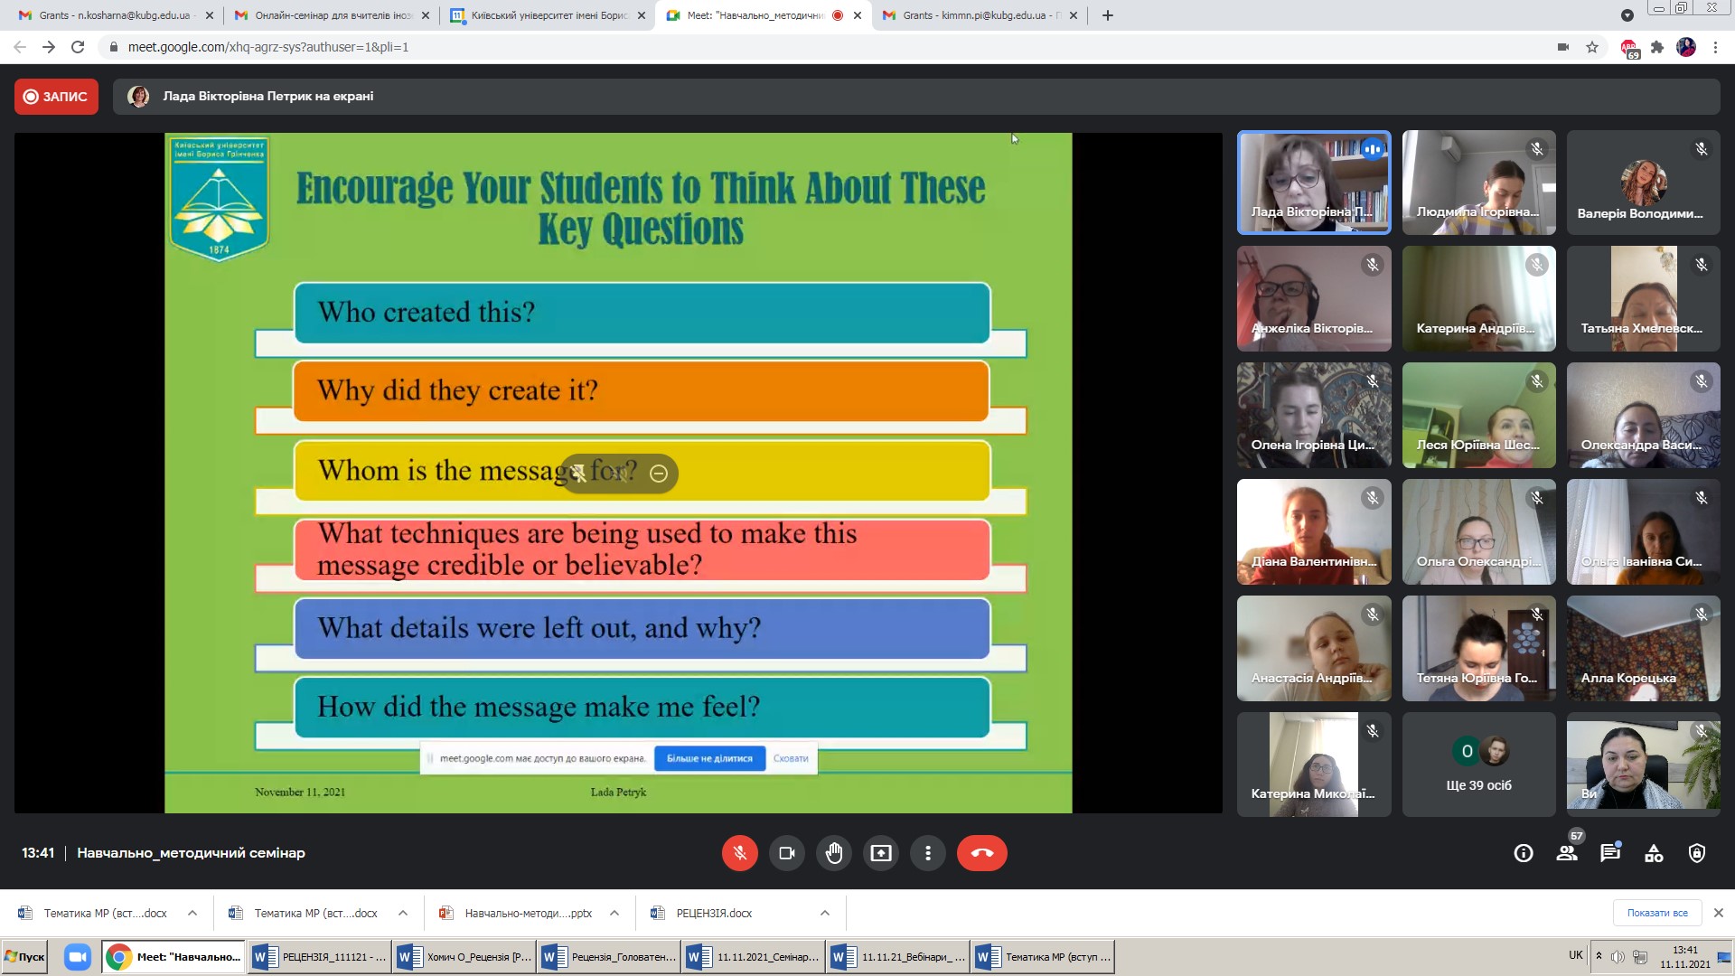The height and width of the screenshot is (976, 1735).
Task: Open meeting details info icon
Action: coord(1524,853)
